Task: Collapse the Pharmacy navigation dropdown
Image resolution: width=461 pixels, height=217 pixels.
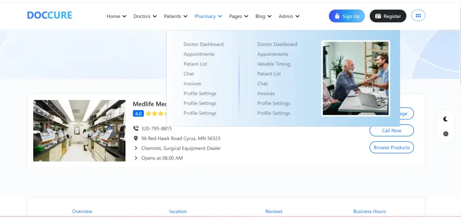Action: coord(208,16)
